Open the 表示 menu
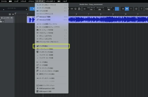Image resolution: width=148 pixels, height=97 pixels. pyautogui.click(x=59, y=1)
